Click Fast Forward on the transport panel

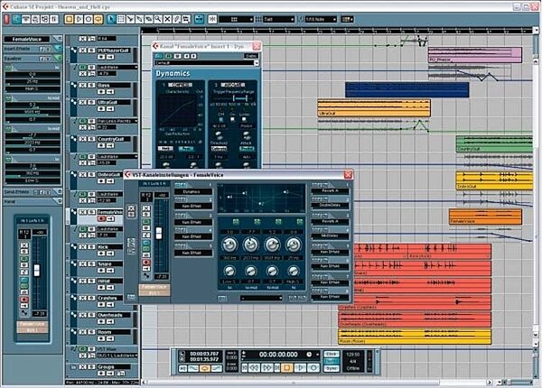pos(266,367)
